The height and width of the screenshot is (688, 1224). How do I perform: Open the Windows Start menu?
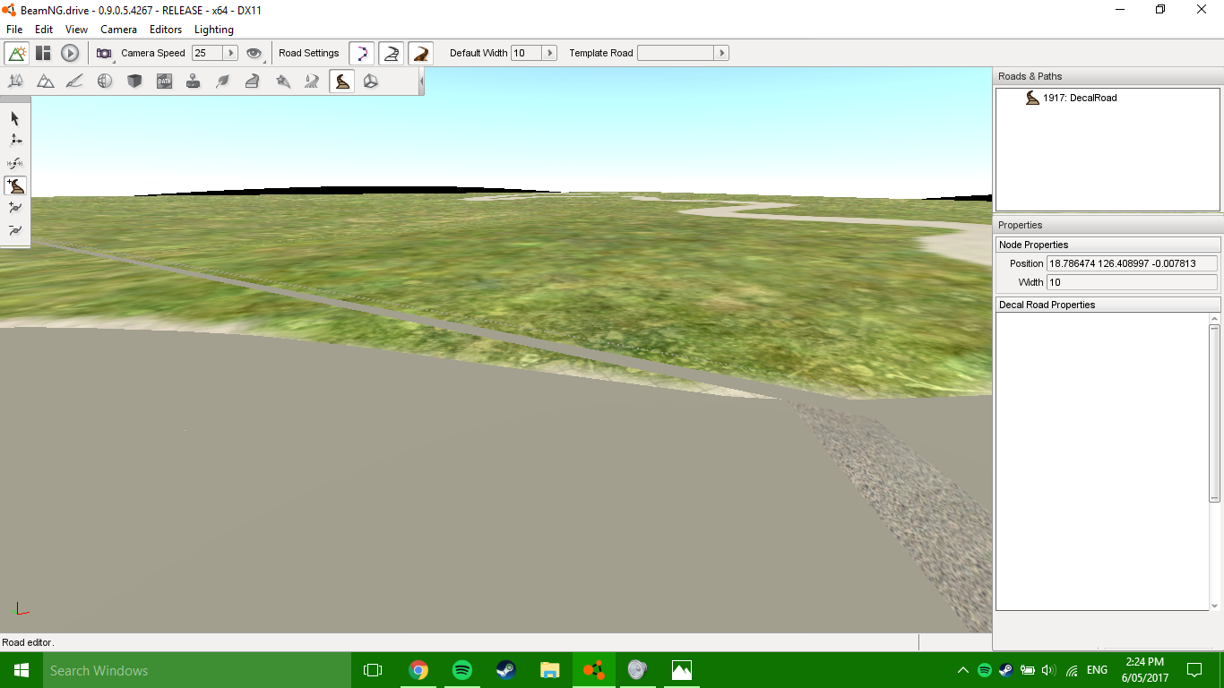pos(22,670)
